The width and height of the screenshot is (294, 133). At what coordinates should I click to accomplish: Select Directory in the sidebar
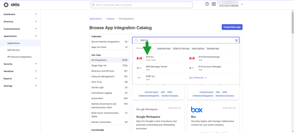click(x=9, y=21)
